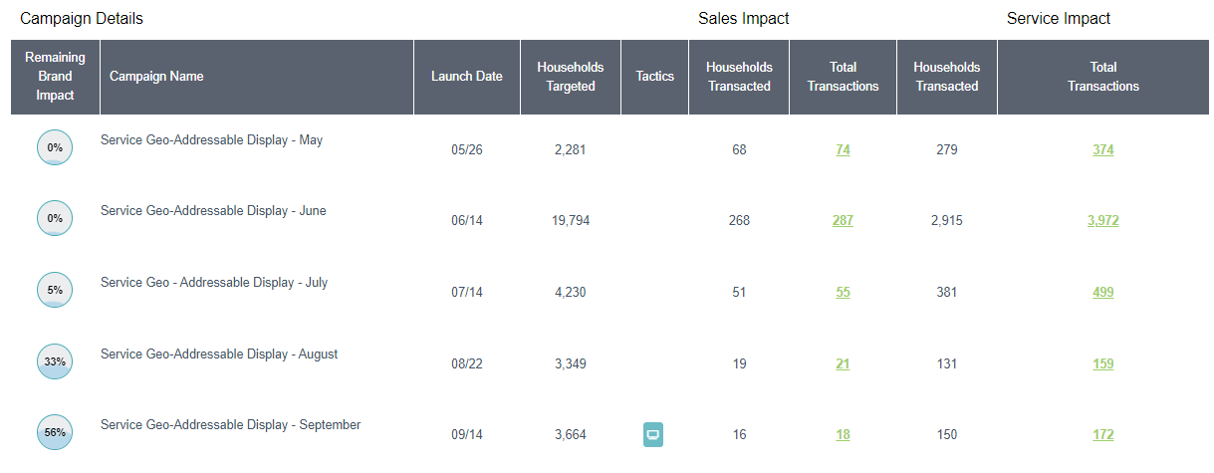Click the 5% remaining brand impact badge
Viewport: 1214px width, 473px height.
pos(55,290)
